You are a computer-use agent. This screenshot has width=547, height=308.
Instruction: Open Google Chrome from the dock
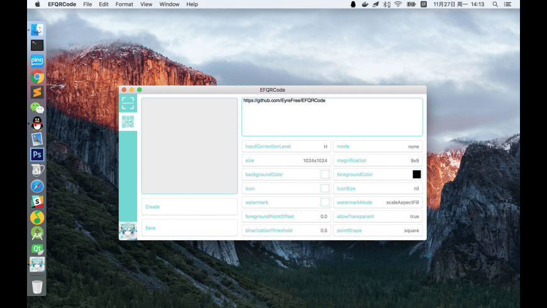(37, 77)
